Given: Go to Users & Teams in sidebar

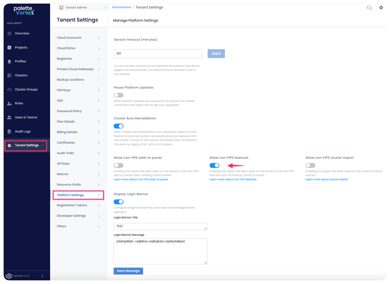Looking at the screenshot, I should tap(26, 117).
